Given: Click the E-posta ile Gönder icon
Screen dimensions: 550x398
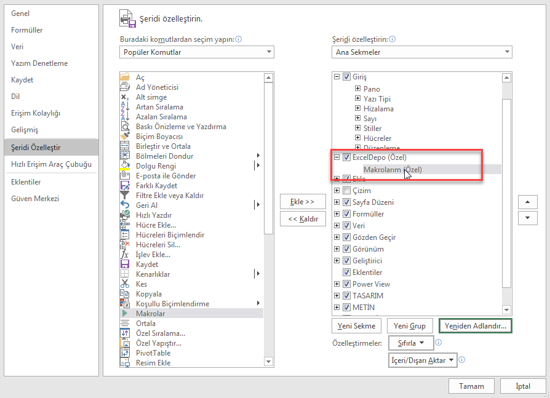Looking at the screenshot, I should (x=125, y=175).
